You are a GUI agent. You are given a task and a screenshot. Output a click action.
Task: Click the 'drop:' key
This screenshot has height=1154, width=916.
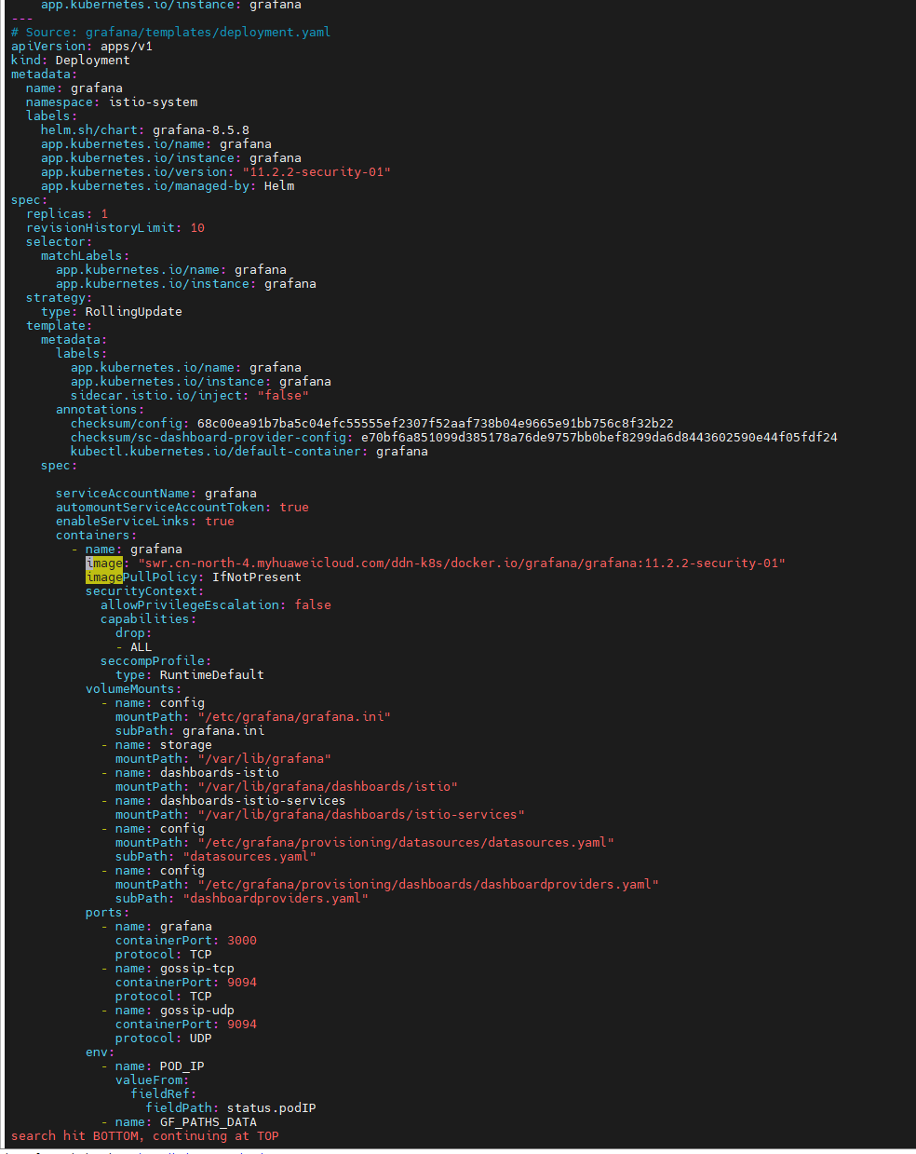point(134,632)
